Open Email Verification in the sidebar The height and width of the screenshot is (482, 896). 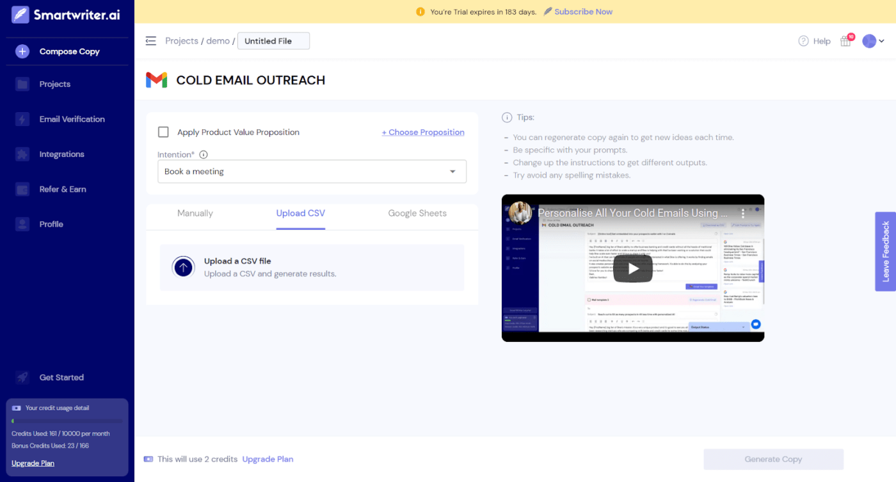point(72,119)
